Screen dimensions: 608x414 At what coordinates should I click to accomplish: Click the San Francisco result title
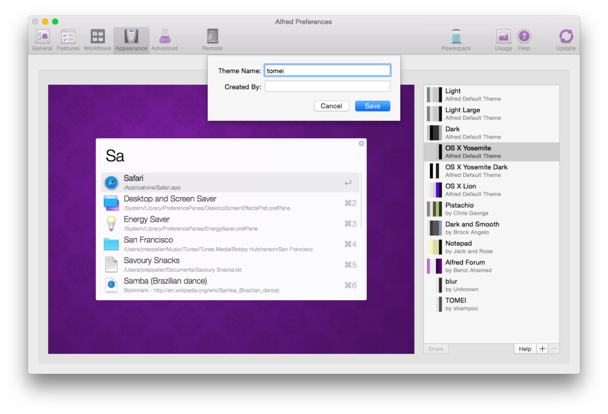(148, 240)
